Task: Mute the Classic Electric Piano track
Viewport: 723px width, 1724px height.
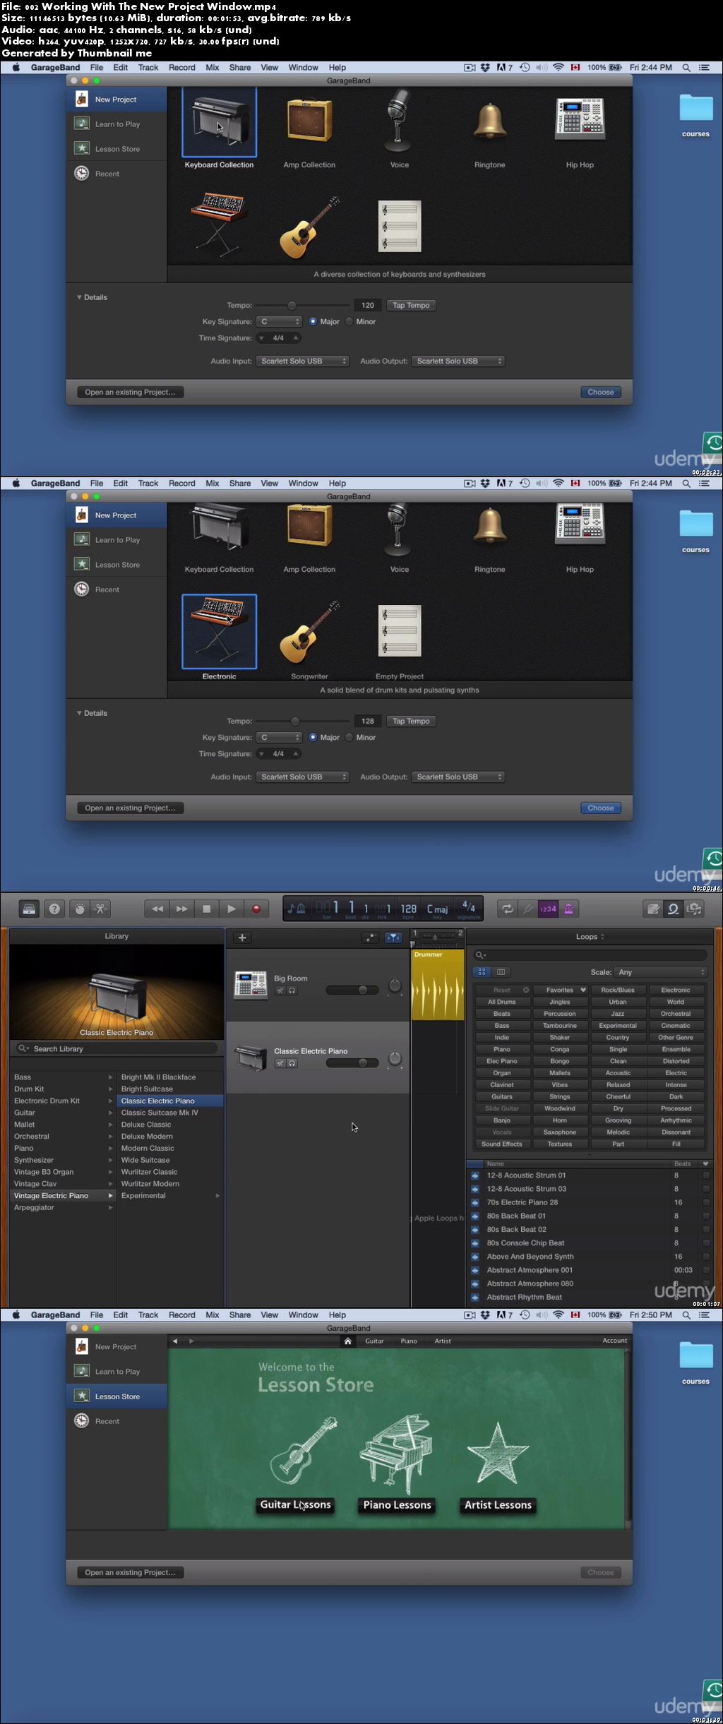Action: 280,1063
